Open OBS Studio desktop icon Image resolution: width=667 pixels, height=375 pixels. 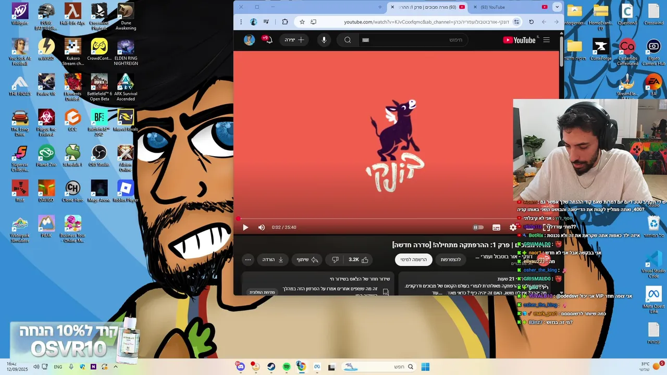[x=98, y=156]
